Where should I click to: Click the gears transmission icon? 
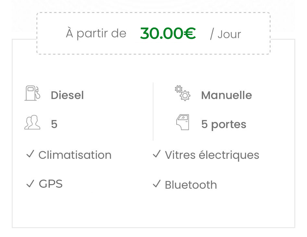coord(182,93)
